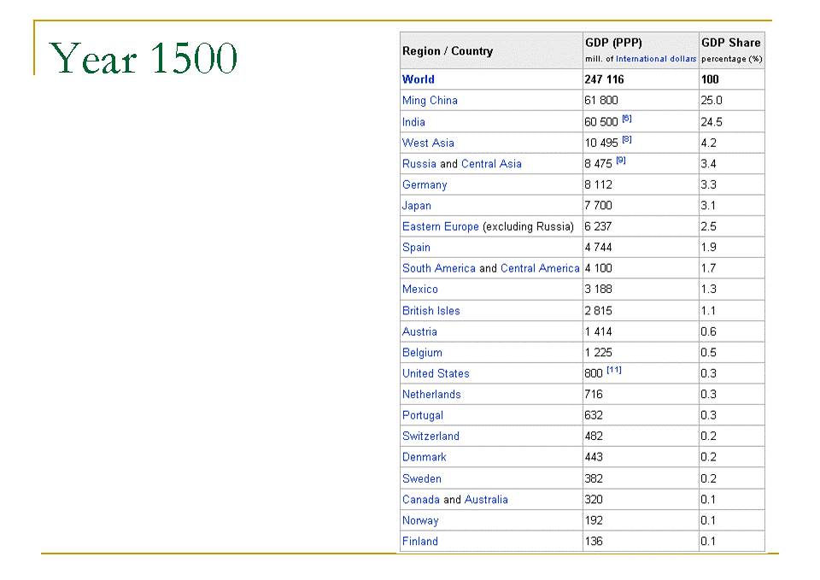820x580 pixels.
Task: Open the Ming China link
Action: tap(430, 101)
